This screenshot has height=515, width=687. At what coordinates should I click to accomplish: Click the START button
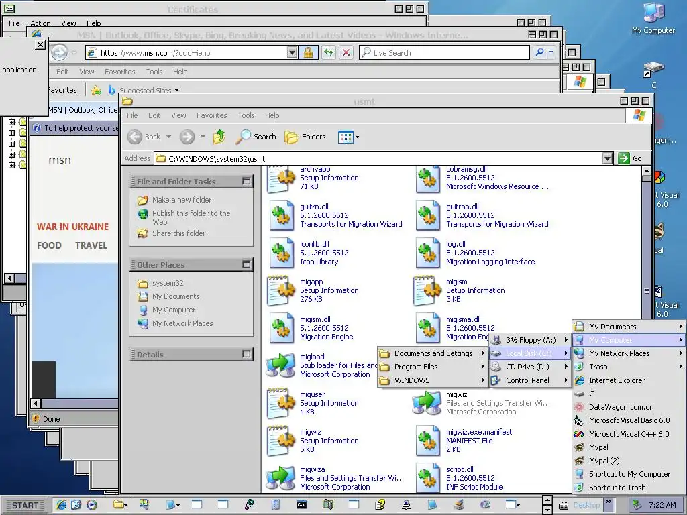pyautogui.click(x=25, y=506)
